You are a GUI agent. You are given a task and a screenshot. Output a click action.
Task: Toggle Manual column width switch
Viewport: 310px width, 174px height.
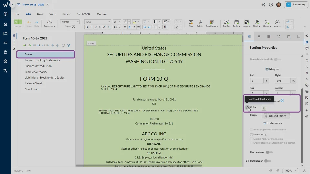277,59
